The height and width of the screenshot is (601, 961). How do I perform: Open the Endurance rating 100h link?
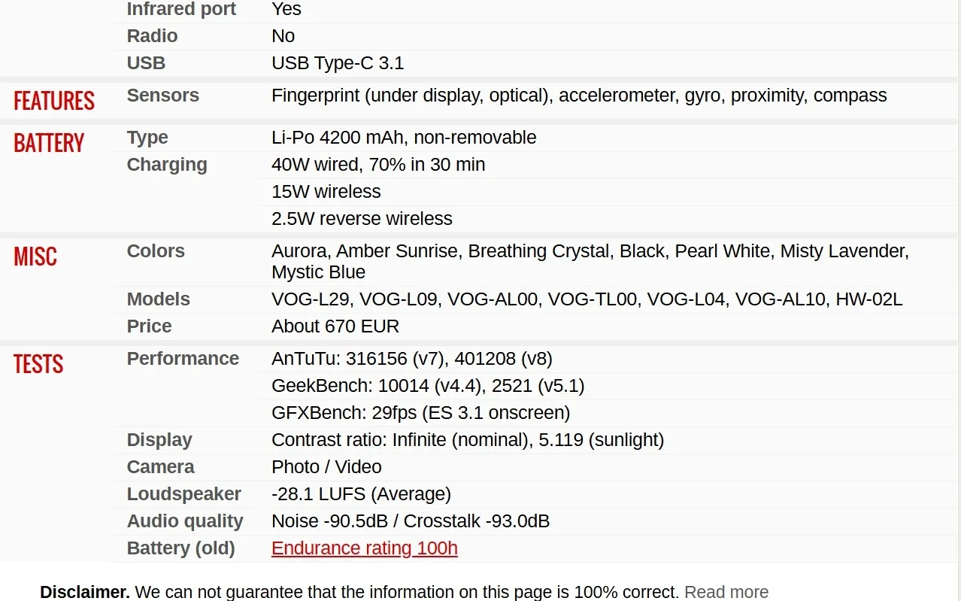click(364, 548)
